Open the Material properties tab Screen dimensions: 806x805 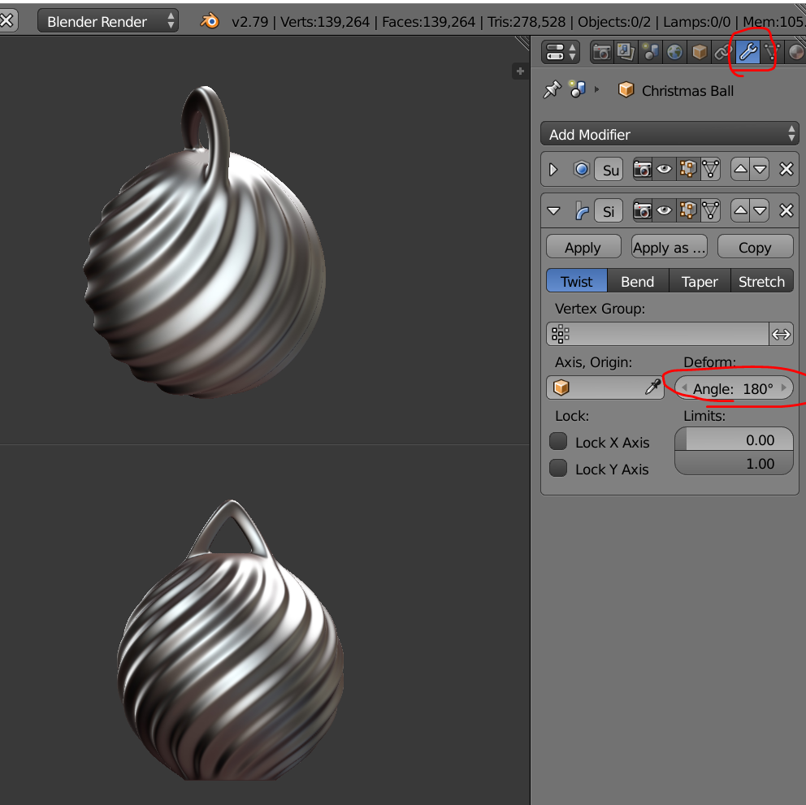[795, 52]
